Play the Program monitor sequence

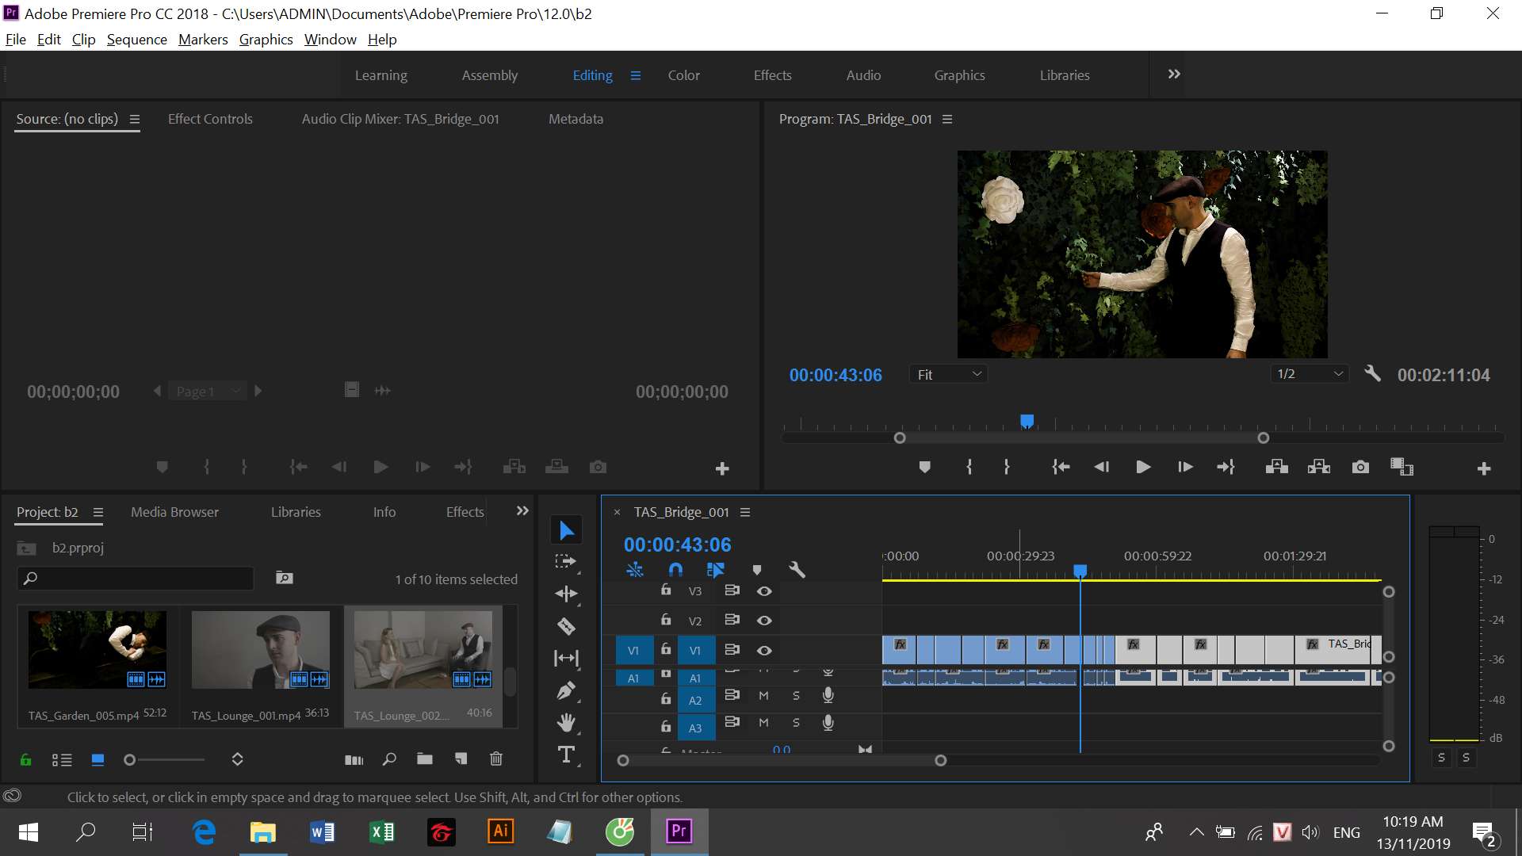1143,467
